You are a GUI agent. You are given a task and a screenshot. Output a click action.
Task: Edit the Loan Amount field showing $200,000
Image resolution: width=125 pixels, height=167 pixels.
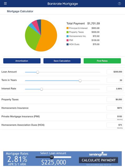point(115,72)
